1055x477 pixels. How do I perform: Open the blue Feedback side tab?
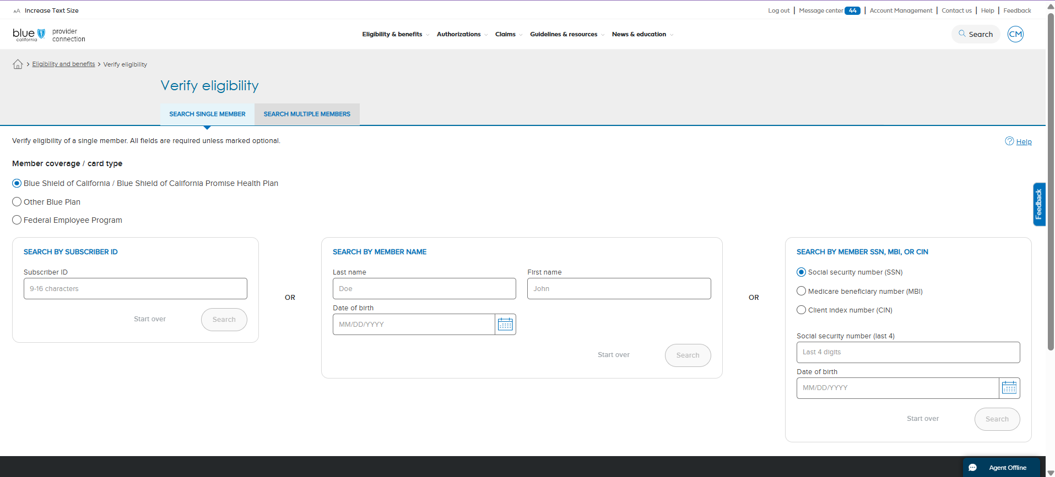point(1039,204)
